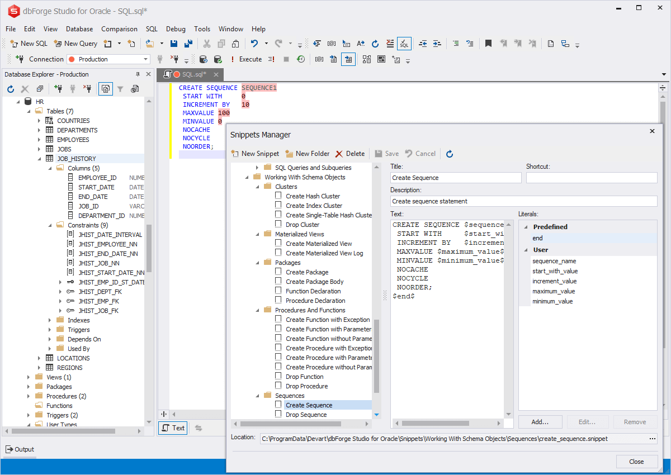Click the collapse all icon in Database Explorer
The width and height of the screenshot is (671, 475).
pyautogui.click(x=40, y=89)
